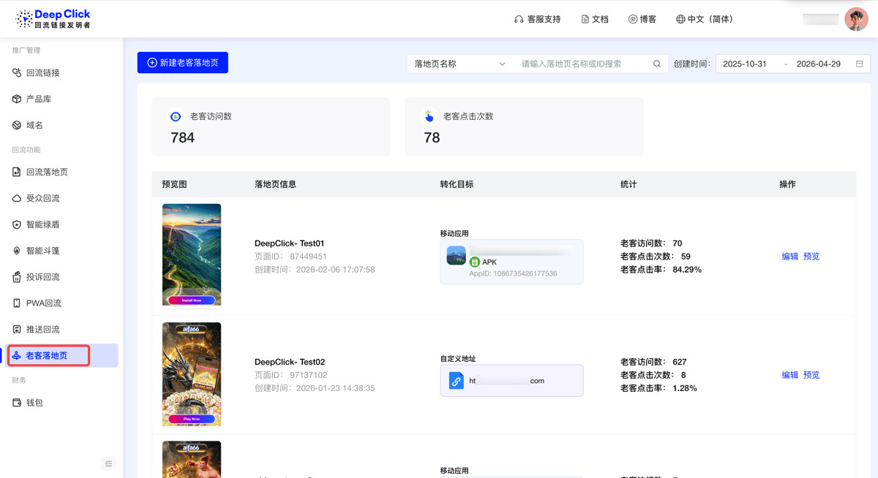Open the 中文(简体) language selector
This screenshot has width=878, height=478.
[x=705, y=19]
